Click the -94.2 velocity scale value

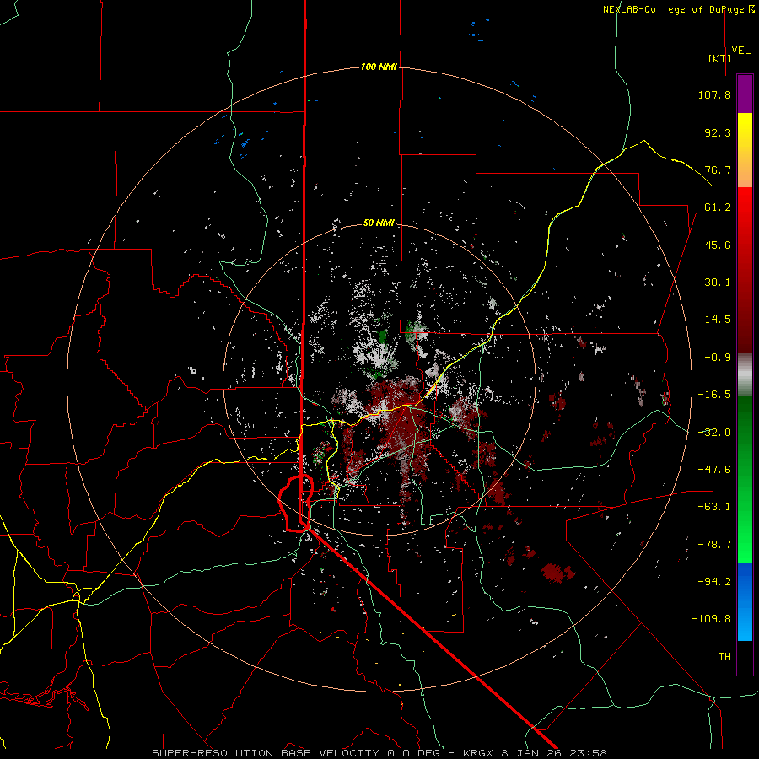[714, 582]
